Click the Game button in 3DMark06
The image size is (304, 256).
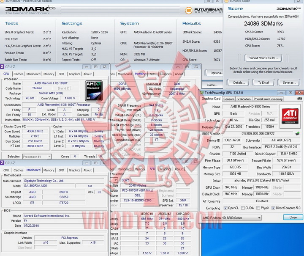tap(212, 85)
